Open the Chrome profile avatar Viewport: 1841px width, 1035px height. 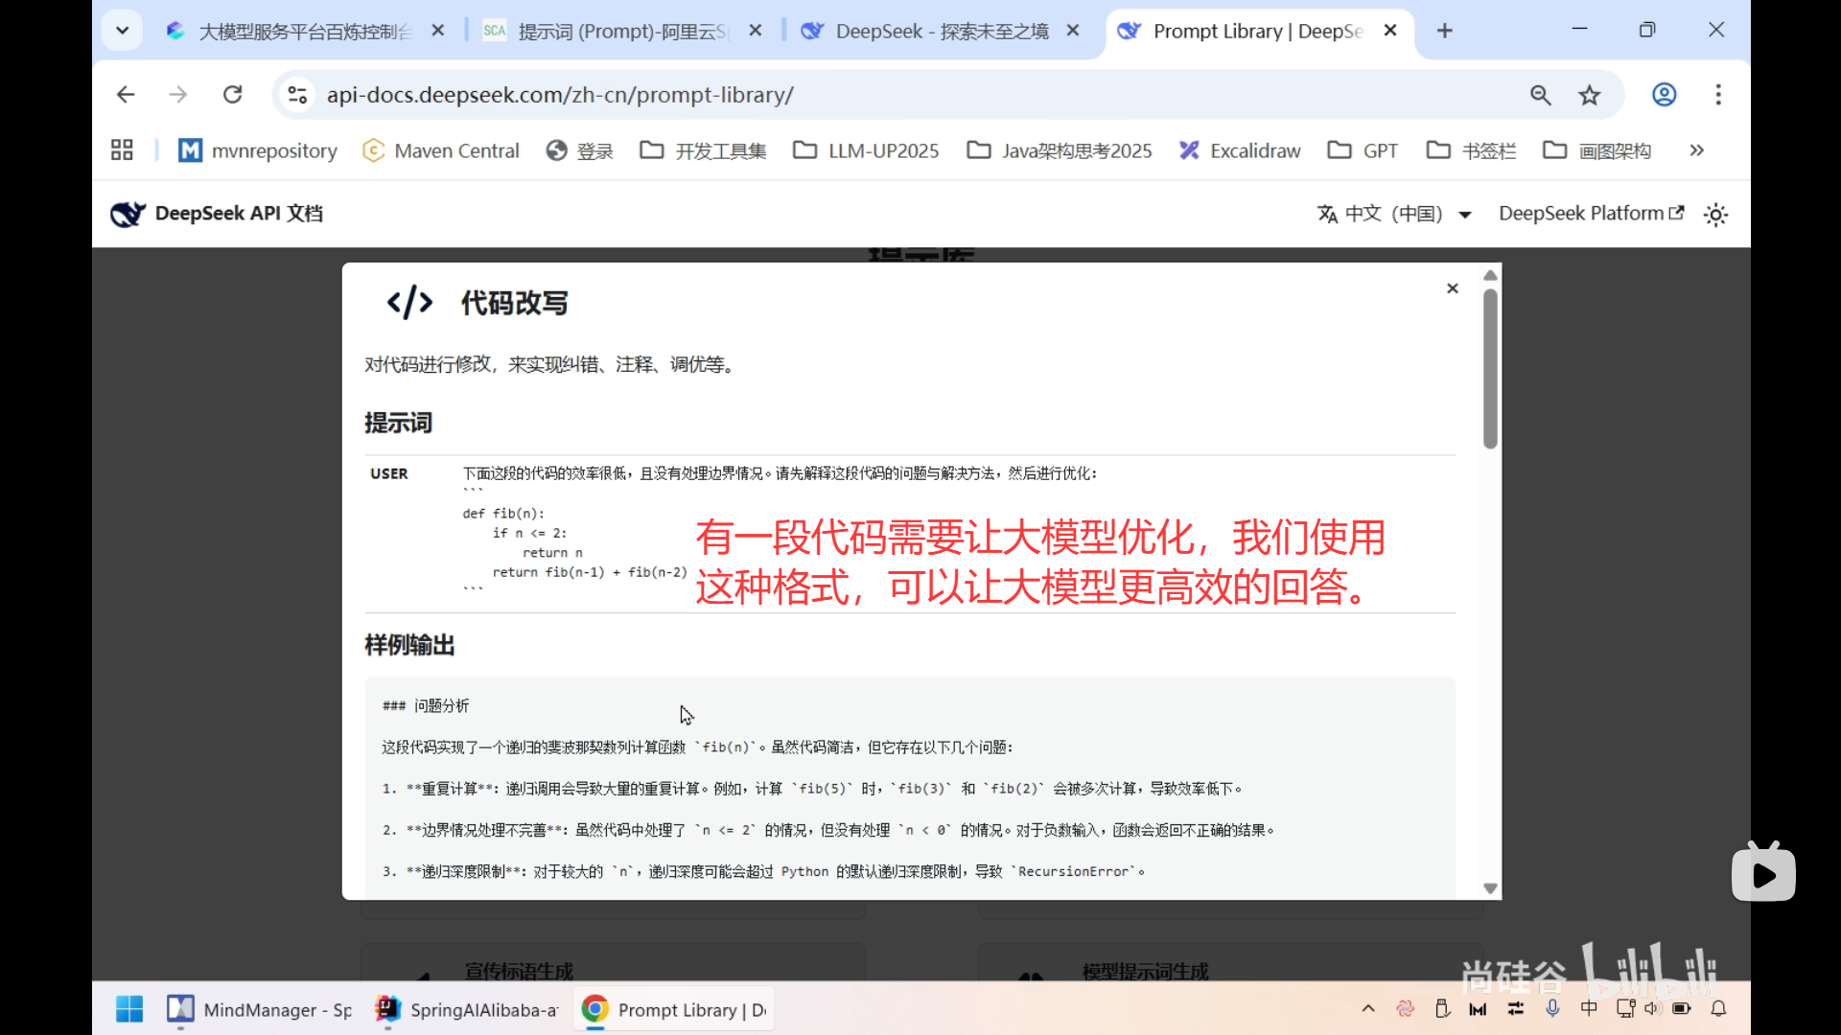pyautogui.click(x=1664, y=95)
